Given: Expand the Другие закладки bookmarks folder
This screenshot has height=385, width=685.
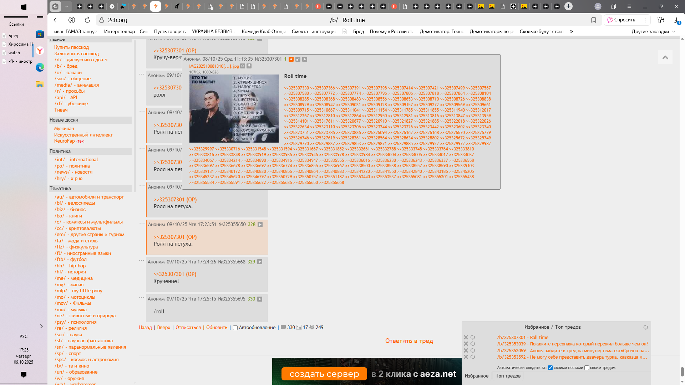Looking at the screenshot, I should point(653,31).
